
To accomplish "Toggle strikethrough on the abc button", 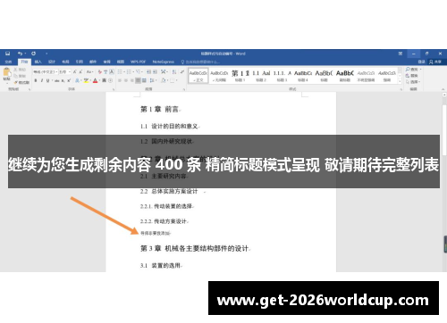I will coord(56,80).
